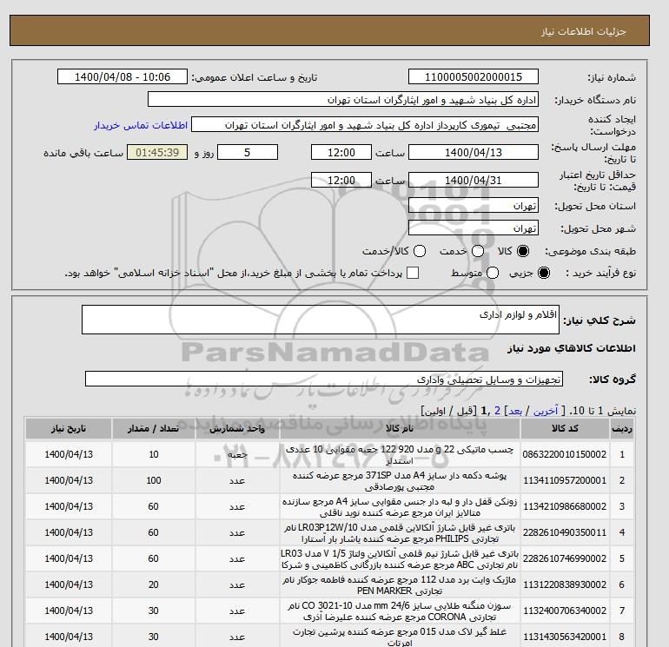Click quantity 100 in row 2
Image resolution: width=669 pixels, height=647 pixels.
[x=154, y=480]
